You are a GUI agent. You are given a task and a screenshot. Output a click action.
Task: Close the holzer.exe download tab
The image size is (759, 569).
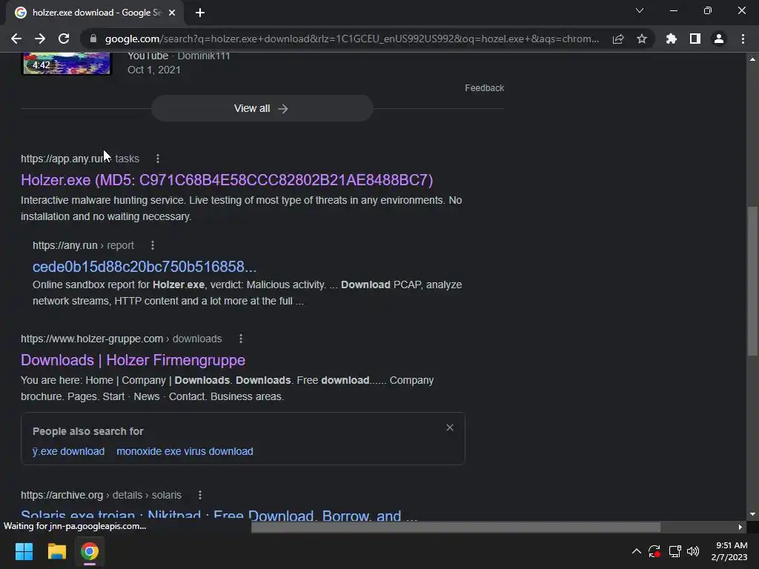click(172, 13)
